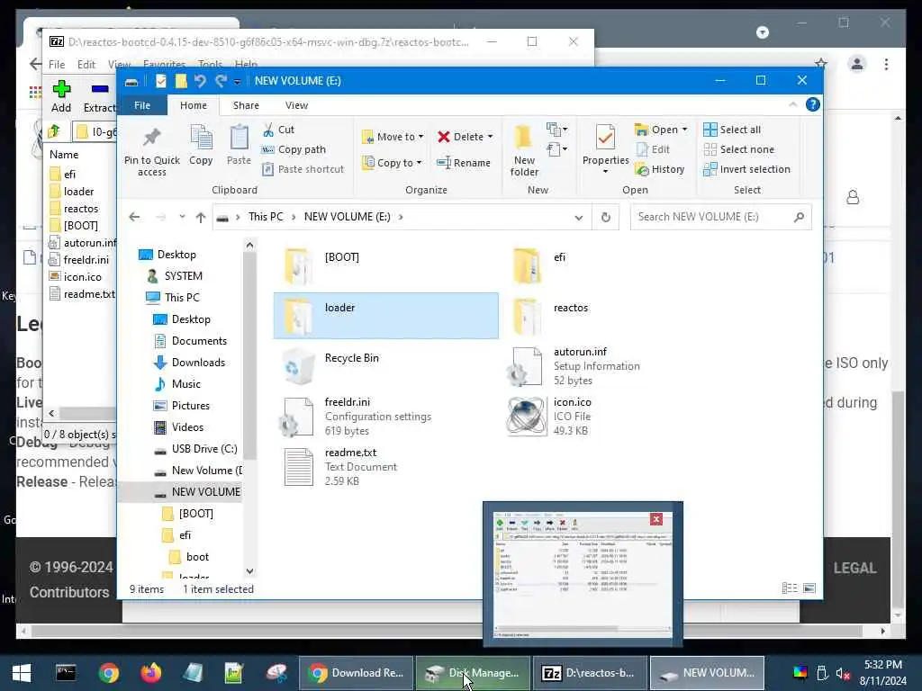The image size is (922, 691).
Task: Click the Refresh button beside address bar
Action: [x=606, y=217]
